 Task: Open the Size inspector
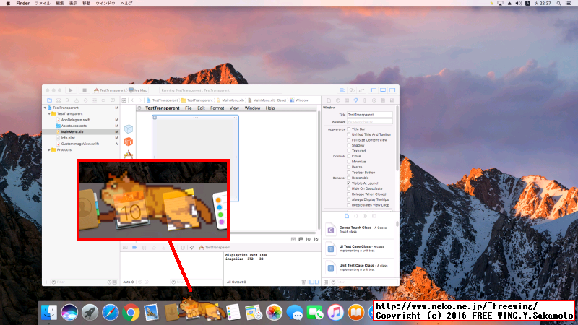(x=365, y=100)
